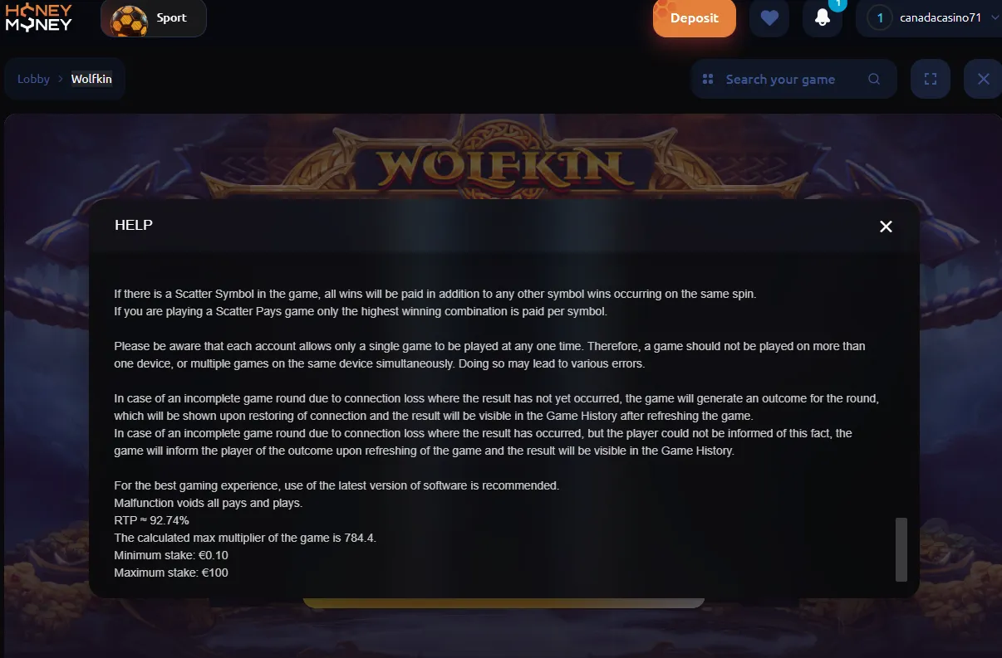Viewport: 1002px width, 658px height.
Task: Close the HELP dialog
Action: (886, 227)
